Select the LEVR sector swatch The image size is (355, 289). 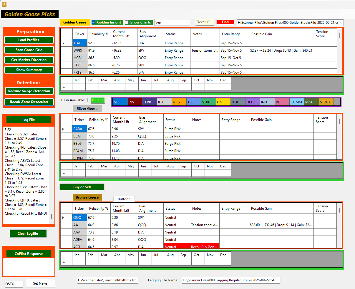coord(150,102)
